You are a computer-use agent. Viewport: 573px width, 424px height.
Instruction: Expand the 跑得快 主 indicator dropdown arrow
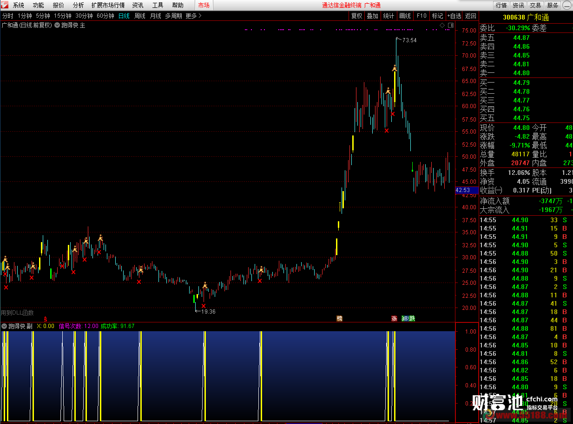point(57,26)
